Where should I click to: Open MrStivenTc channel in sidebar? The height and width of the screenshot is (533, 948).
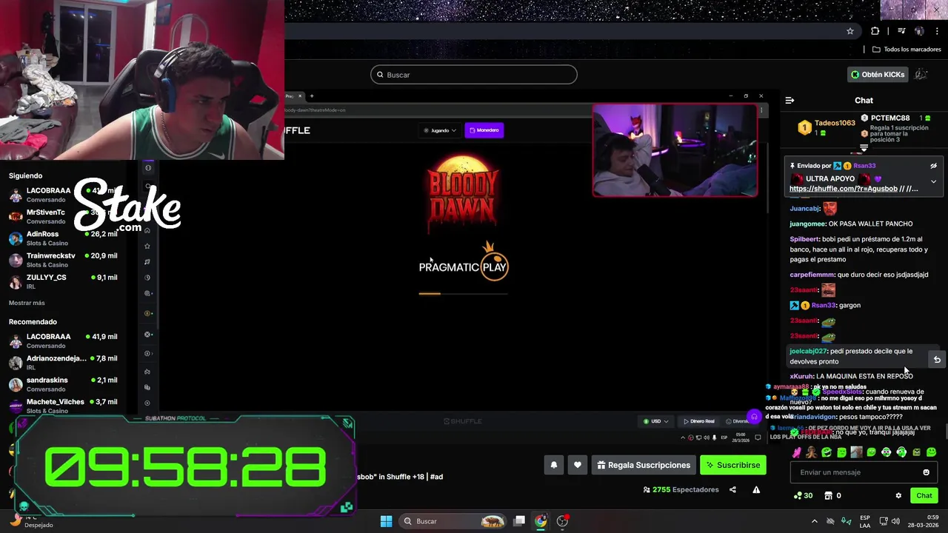(63, 216)
